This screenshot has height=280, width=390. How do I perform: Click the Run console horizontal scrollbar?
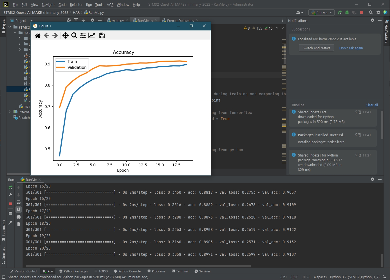(x=138, y=266)
